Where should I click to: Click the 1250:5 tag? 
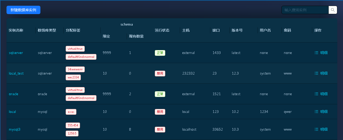click(72, 133)
